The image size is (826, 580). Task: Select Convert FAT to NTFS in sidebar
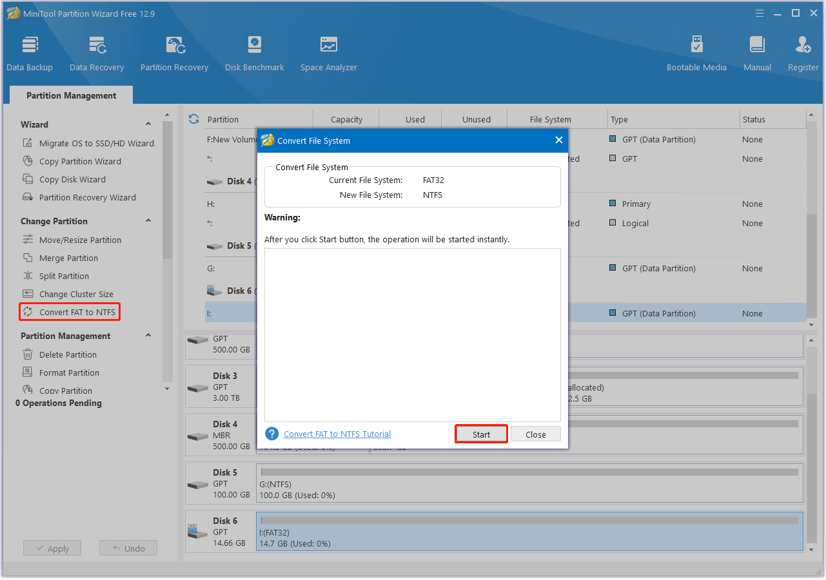click(70, 312)
